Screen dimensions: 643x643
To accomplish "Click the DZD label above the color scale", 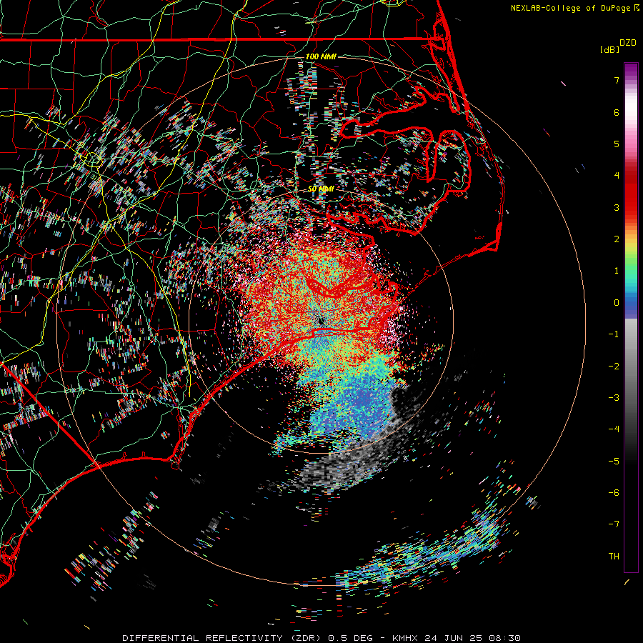I will (628, 43).
